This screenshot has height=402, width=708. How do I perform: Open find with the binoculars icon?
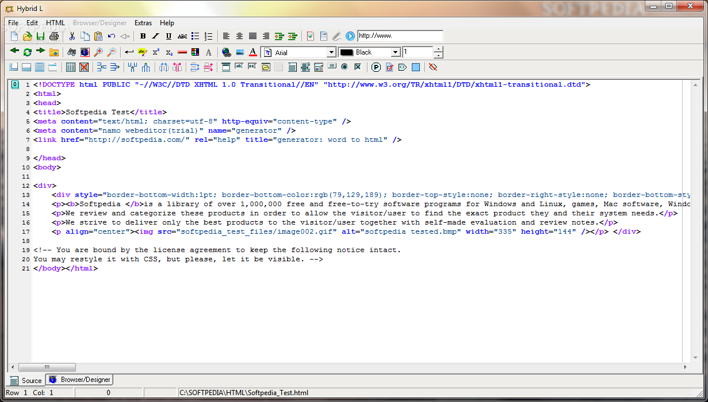point(72,52)
